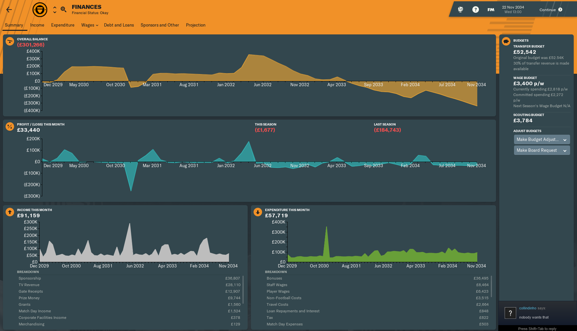Click Profit This Month £33,440 figure
This screenshot has height=331, width=577.
(x=29, y=130)
